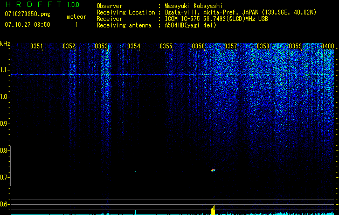Click the Receiving Location label
Screen dimensions: 339x215
(x=126, y=12)
